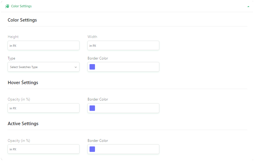The image size is (254, 161).
Task: Focus the Height input field
Action: pyautogui.click(x=44, y=45)
